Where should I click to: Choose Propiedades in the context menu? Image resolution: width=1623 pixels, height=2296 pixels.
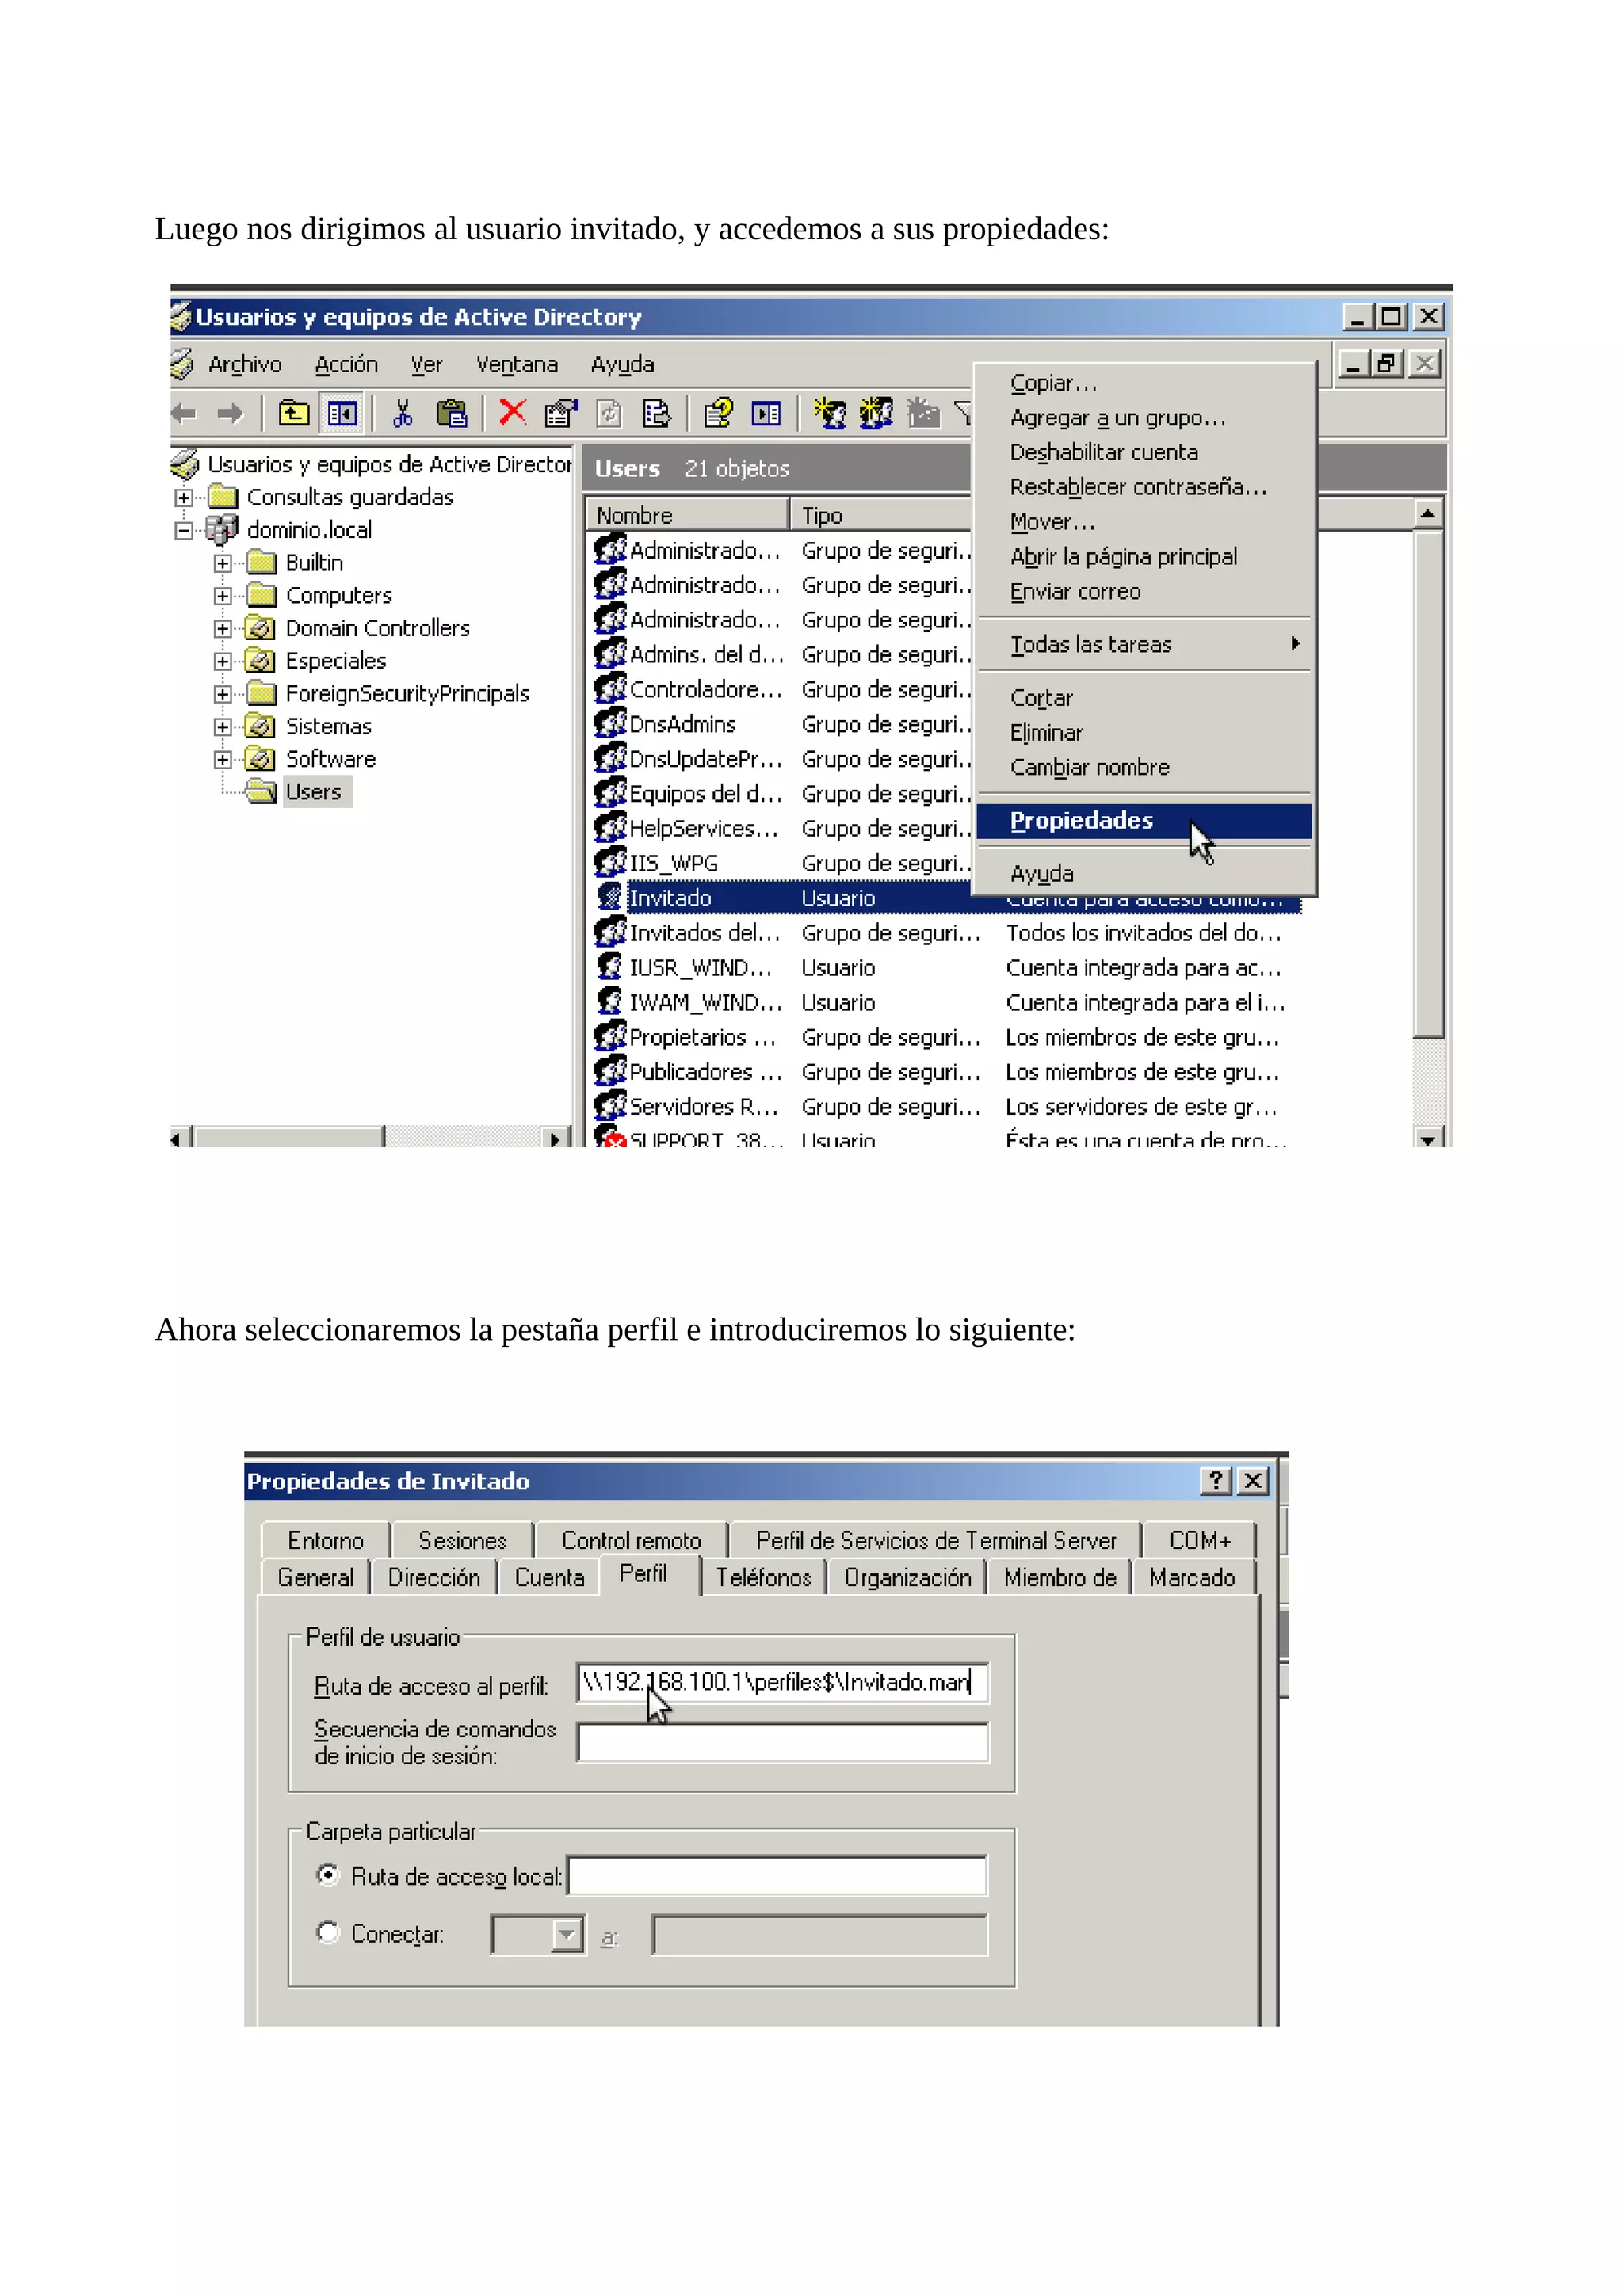pos(1081,821)
